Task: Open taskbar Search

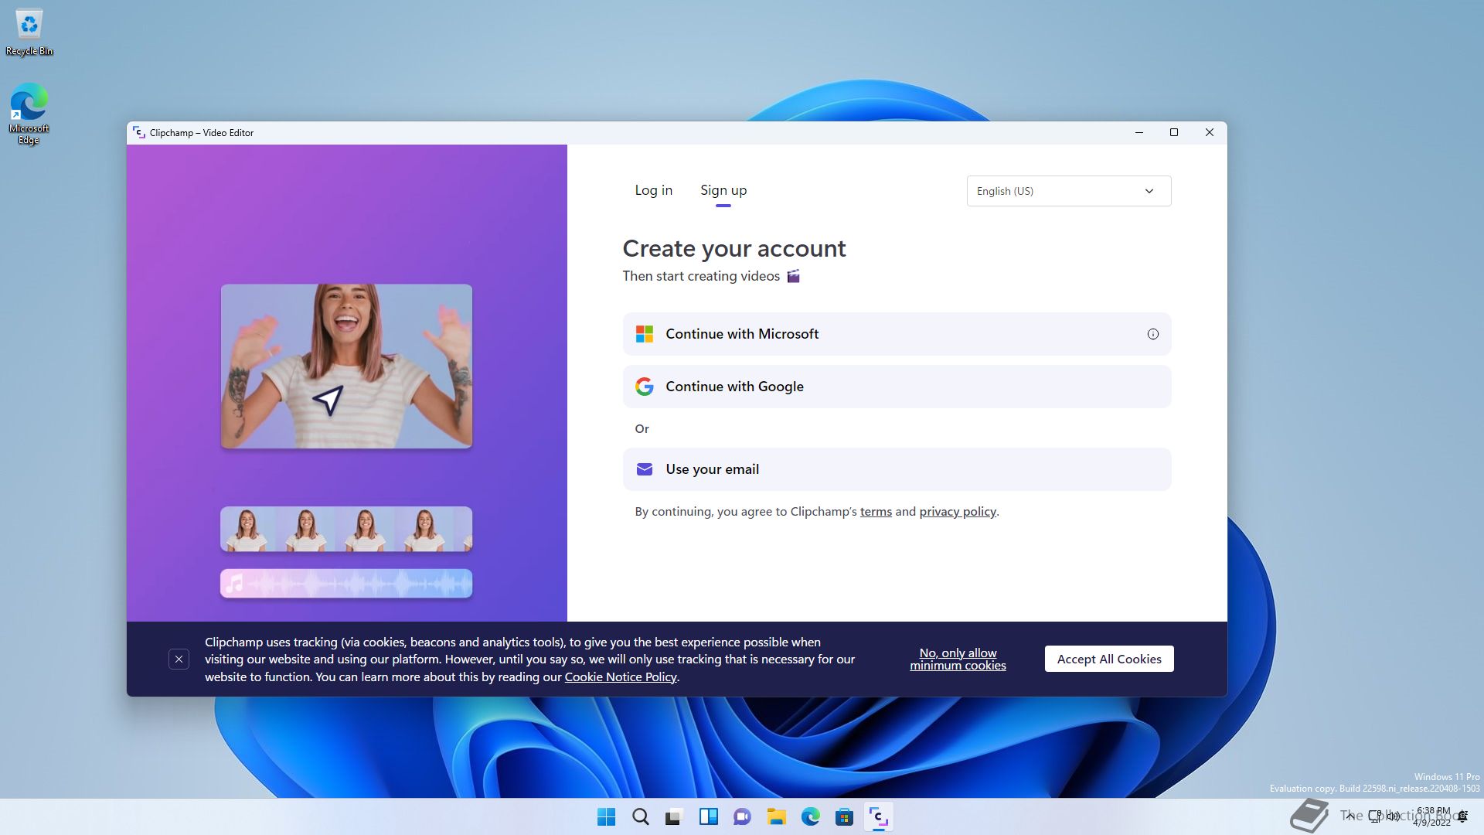Action: coord(640,816)
